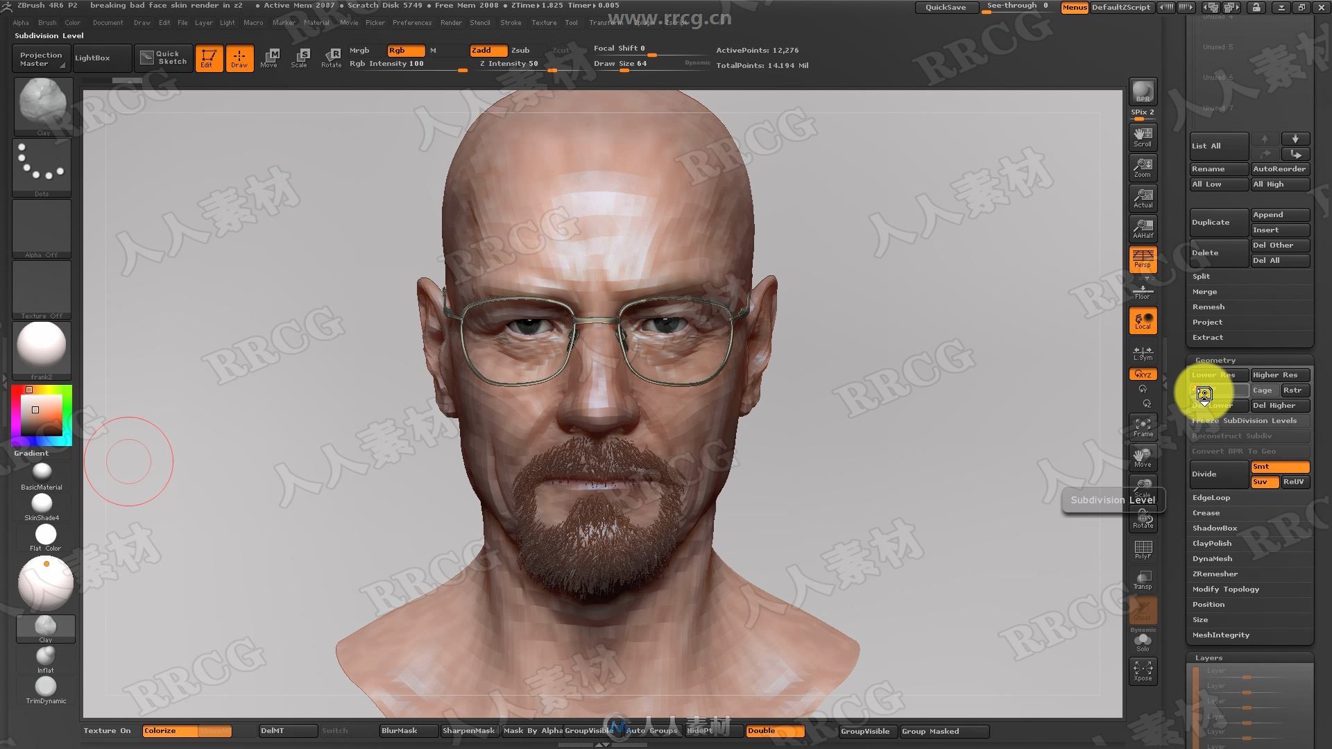Toggle Rgb paint mode
Image resolution: width=1332 pixels, height=749 pixels.
pyautogui.click(x=406, y=50)
